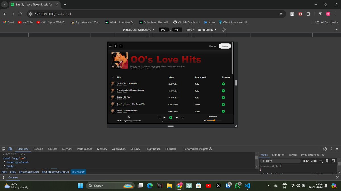
Task: Play Shikari - Massom Sharma track
Action: click(x=223, y=111)
